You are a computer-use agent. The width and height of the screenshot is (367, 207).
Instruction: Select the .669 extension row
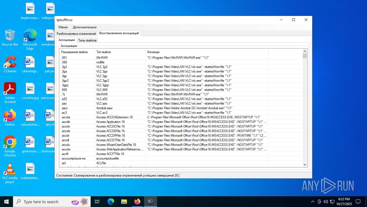(x=181, y=89)
